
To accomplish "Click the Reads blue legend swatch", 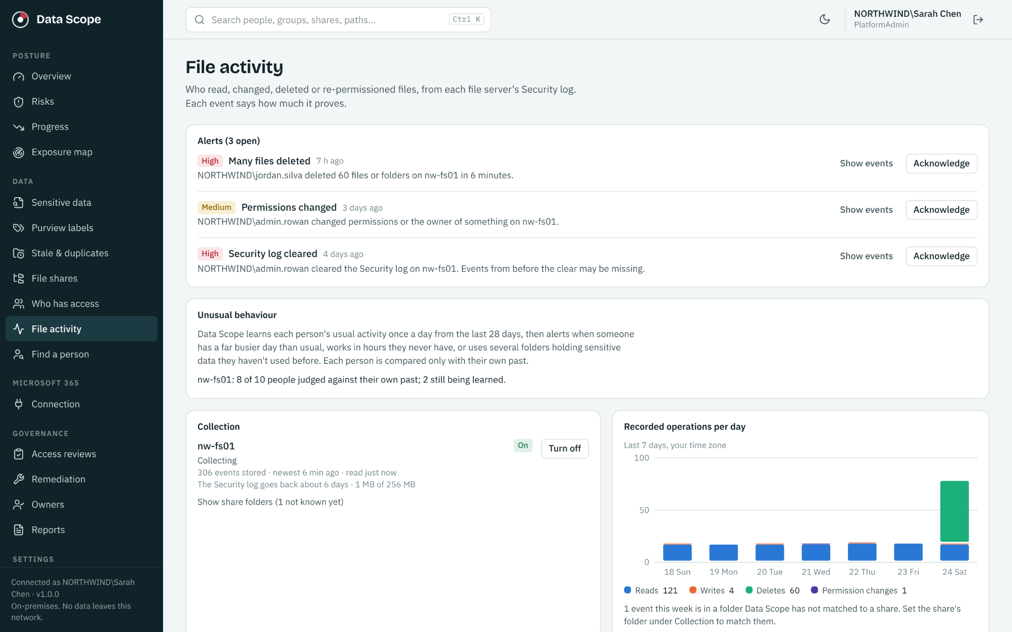I will 628,590.
